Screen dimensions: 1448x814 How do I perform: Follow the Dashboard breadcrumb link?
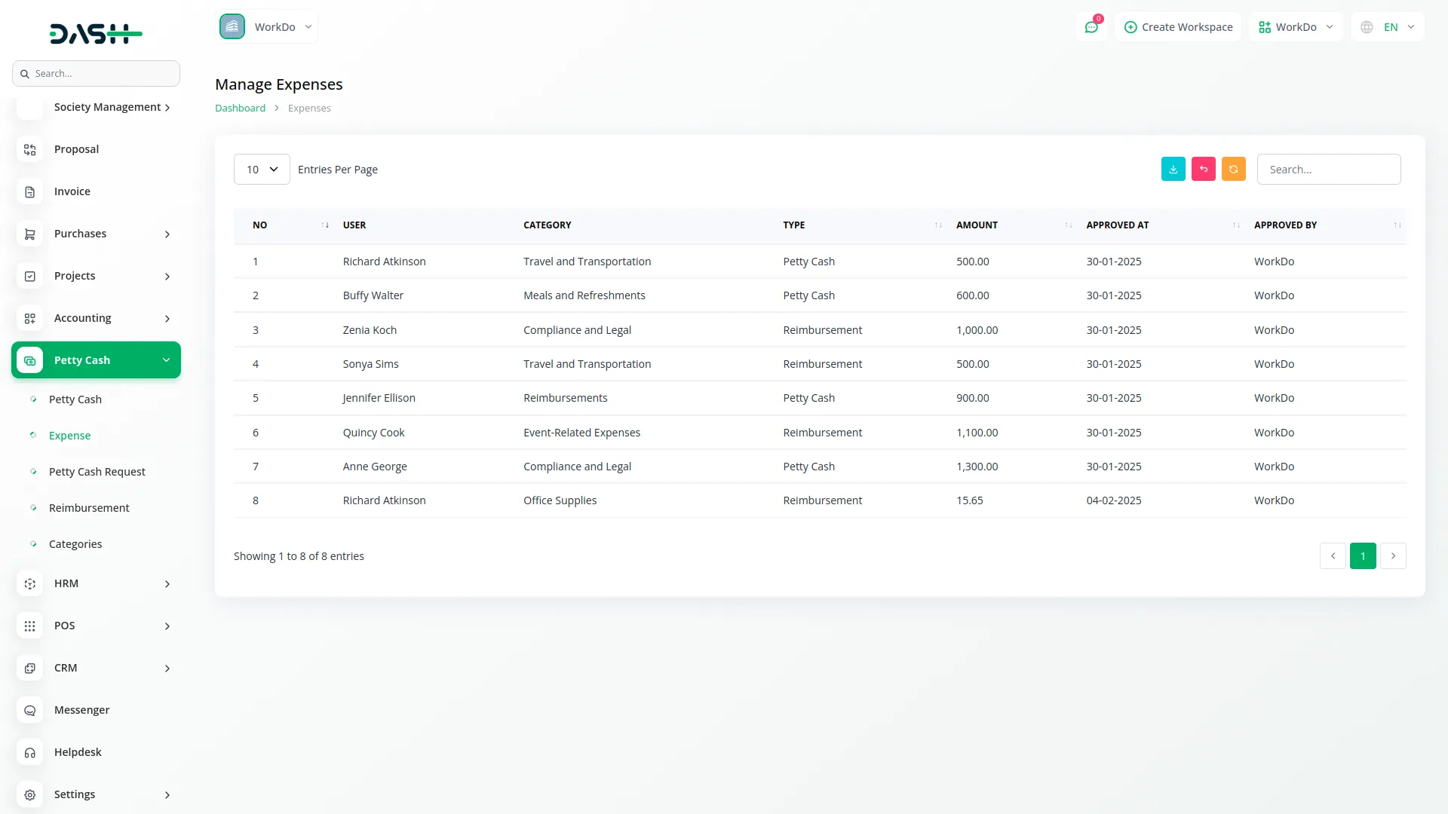click(239, 108)
